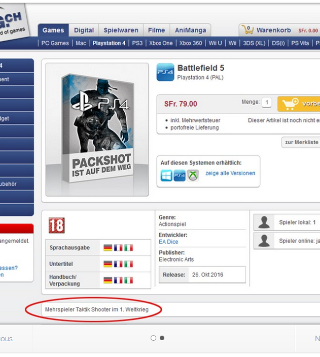Select Mac in platform bar
Screen dimensions: 320x357
(81, 43)
